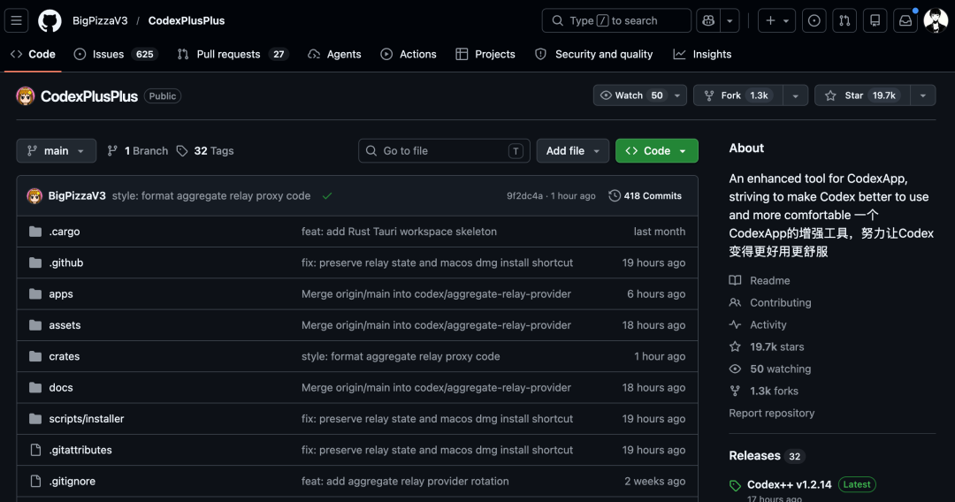
Task: Open pull requests icon in top bar
Action: [x=844, y=20]
